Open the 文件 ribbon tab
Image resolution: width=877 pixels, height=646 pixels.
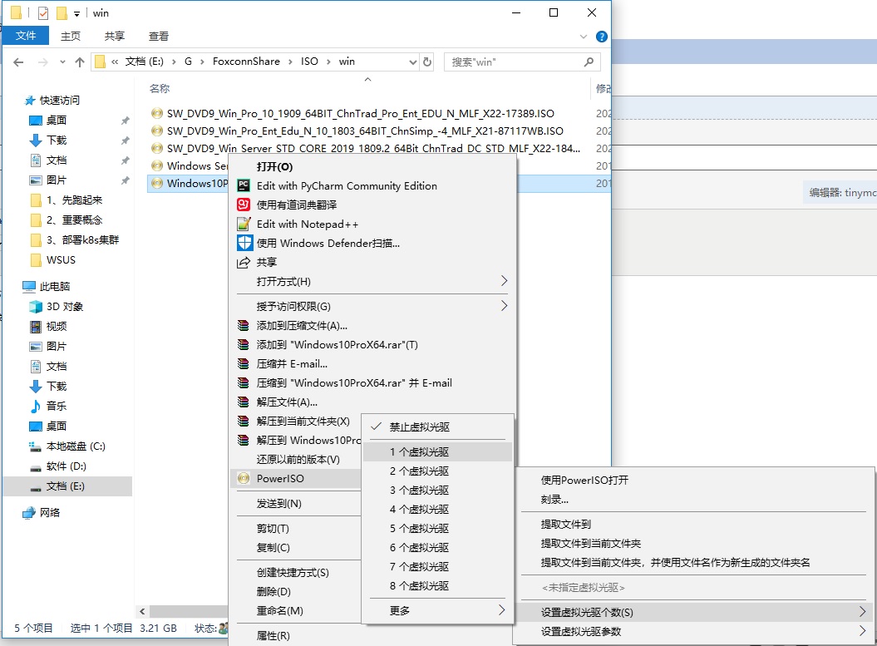[x=26, y=36]
